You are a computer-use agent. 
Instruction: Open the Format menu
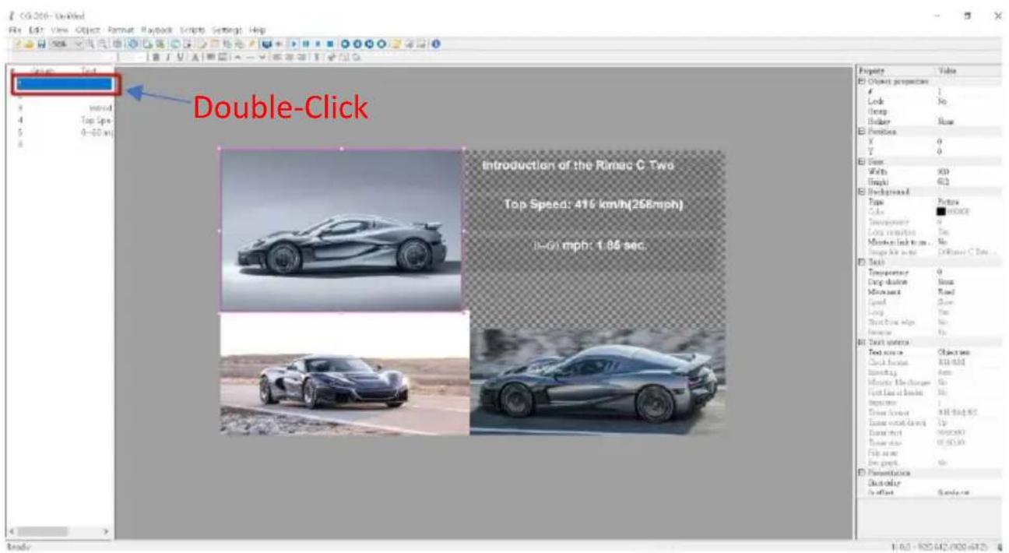coord(121,30)
